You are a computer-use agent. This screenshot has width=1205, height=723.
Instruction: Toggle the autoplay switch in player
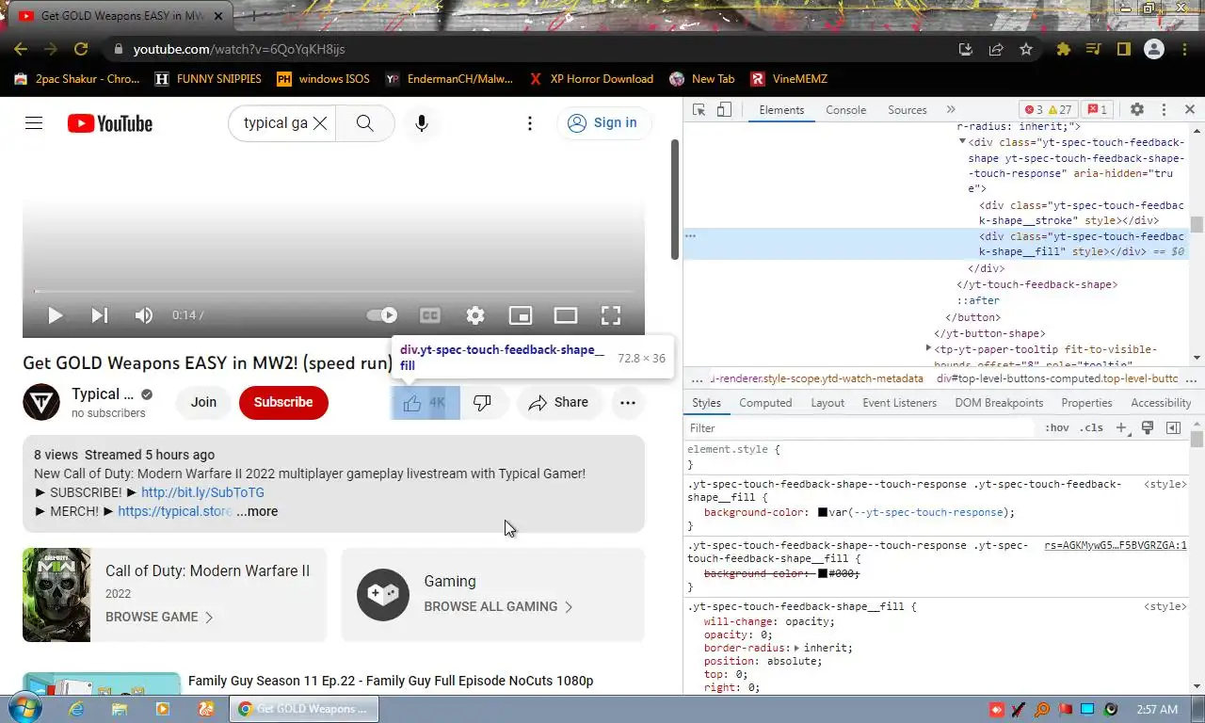(382, 315)
